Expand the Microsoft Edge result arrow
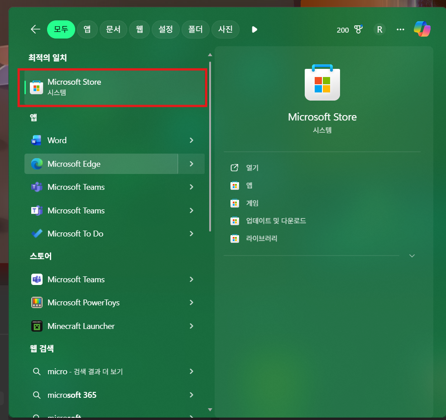 coord(192,164)
